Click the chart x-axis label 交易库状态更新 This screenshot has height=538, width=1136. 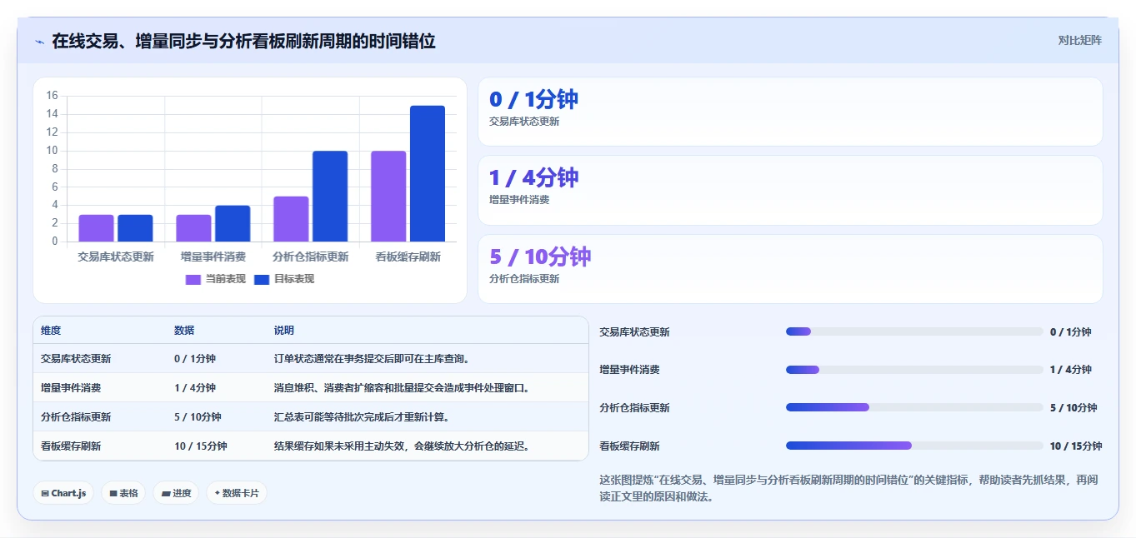116,257
